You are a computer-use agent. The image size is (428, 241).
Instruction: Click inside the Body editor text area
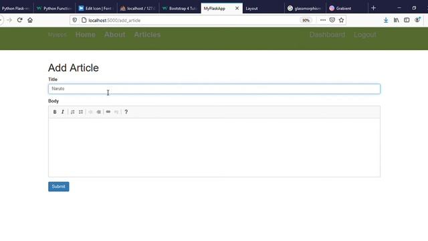pyautogui.click(x=214, y=147)
